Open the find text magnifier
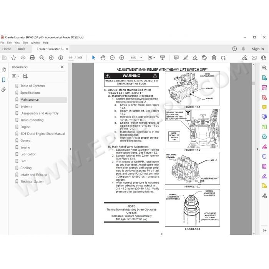 [42, 58]
